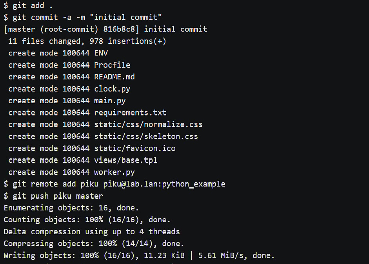Viewport: 369px width, 264px height.
Task: Click the Procfile file name
Action: click(x=112, y=65)
